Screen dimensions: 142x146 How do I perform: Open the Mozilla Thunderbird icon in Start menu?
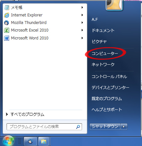tap(7, 23)
